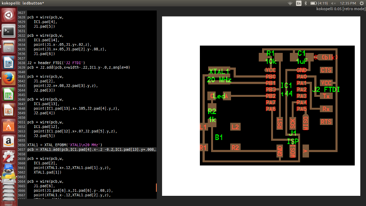Screen dimensions: 366x206
Task: Launch Terminal from the dock
Action: tap(8, 31)
